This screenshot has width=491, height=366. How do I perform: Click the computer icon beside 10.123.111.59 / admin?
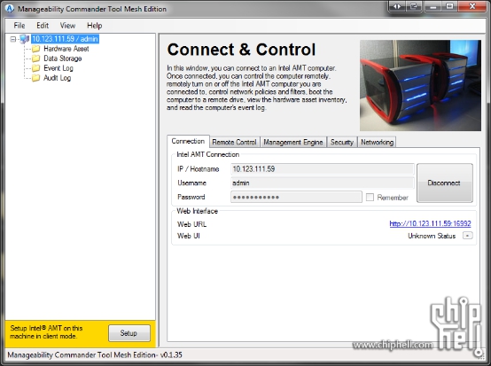[x=25, y=39]
